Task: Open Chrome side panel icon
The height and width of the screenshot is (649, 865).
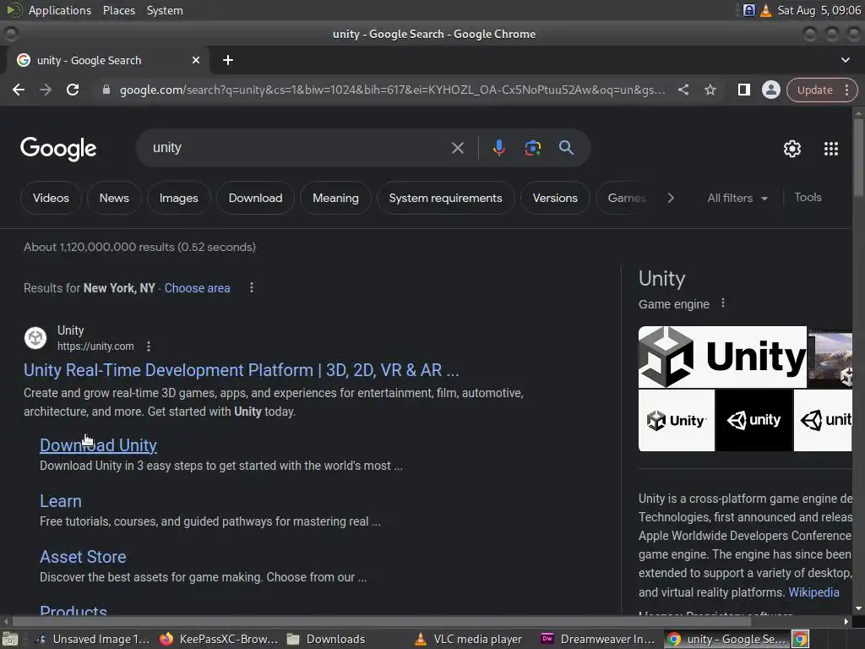Action: point(743,90)
